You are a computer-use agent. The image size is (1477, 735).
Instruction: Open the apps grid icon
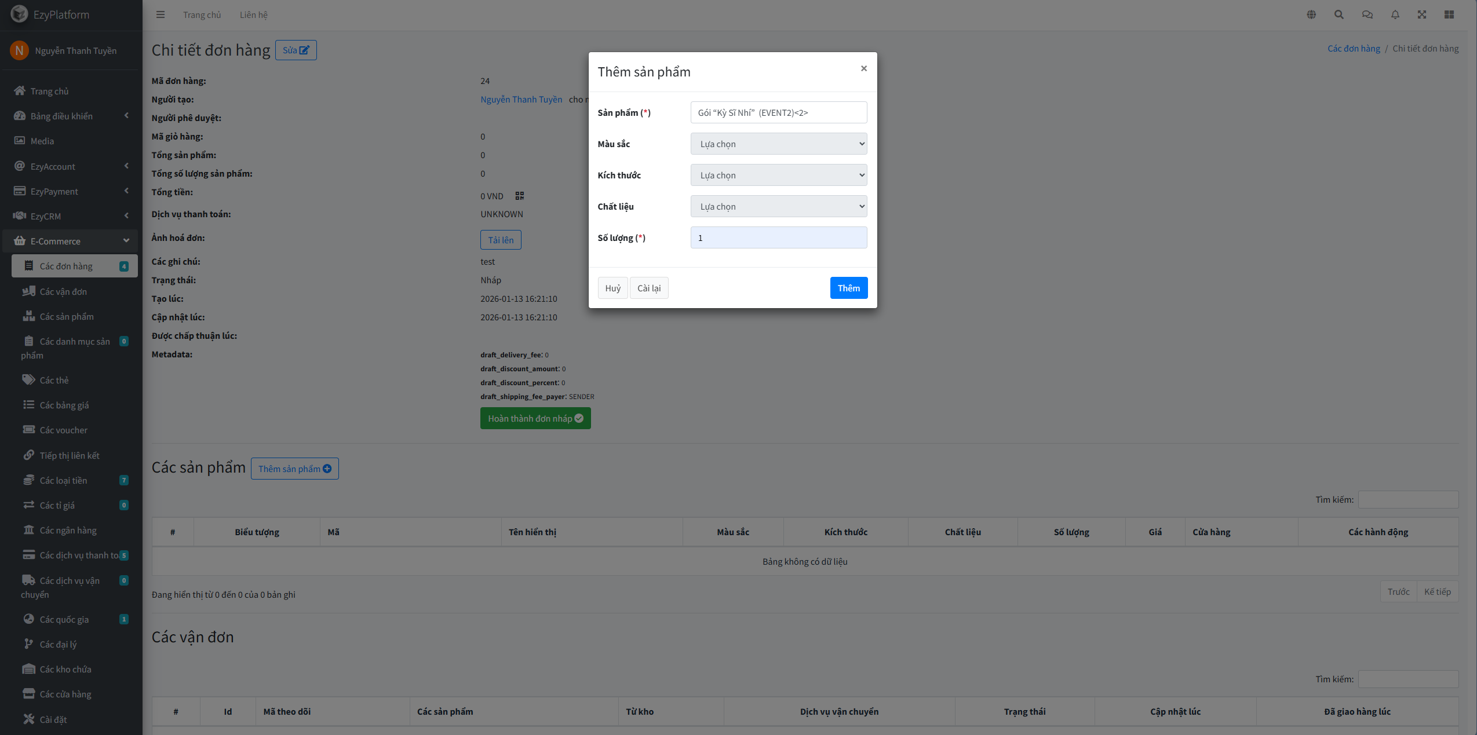[1449, 14]
